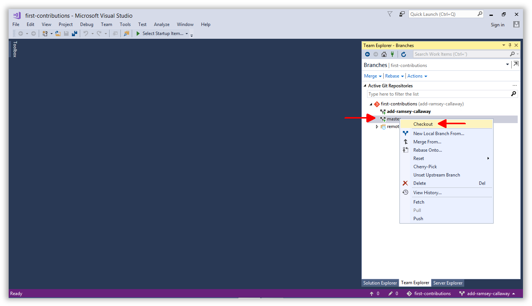Choose Rebase Onto... in context menu
532x306 pixels.
[446, 150]
